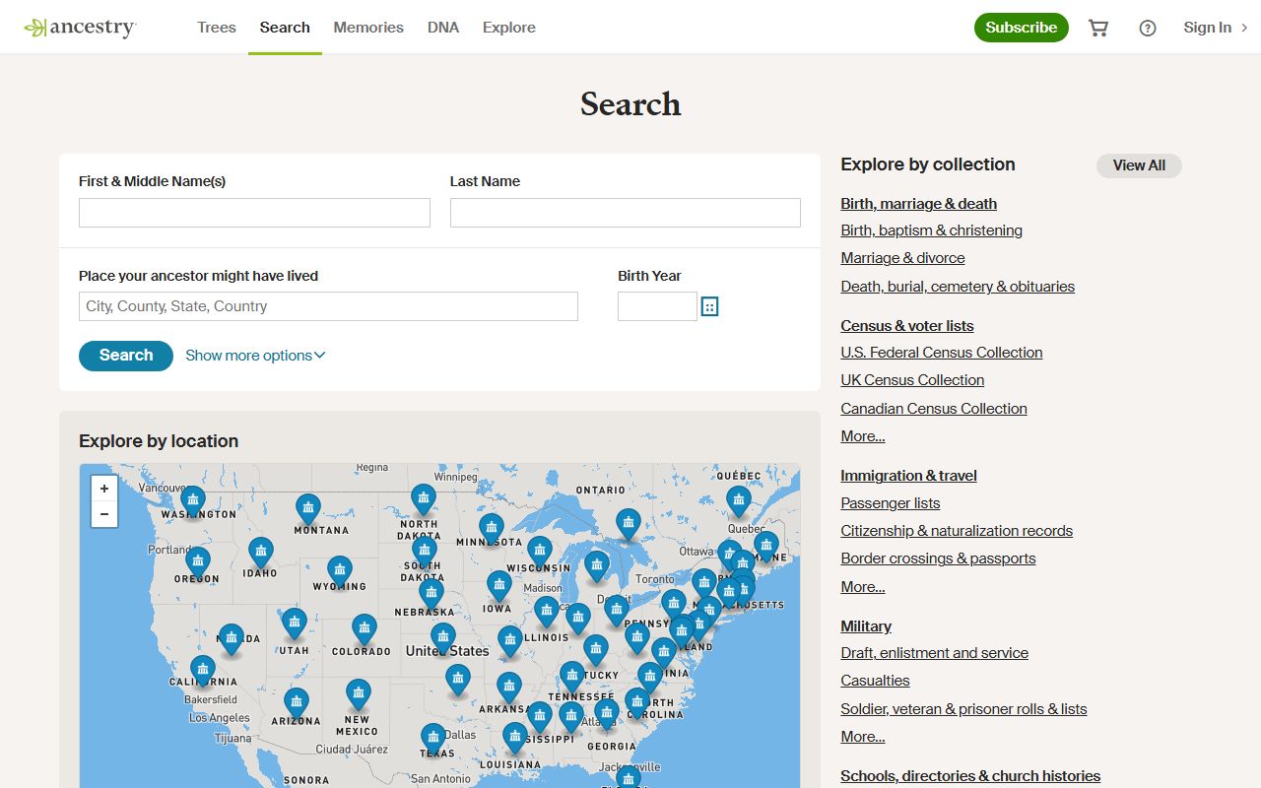Open the Explore menu

pyautogui.click(x=509, y=28)
